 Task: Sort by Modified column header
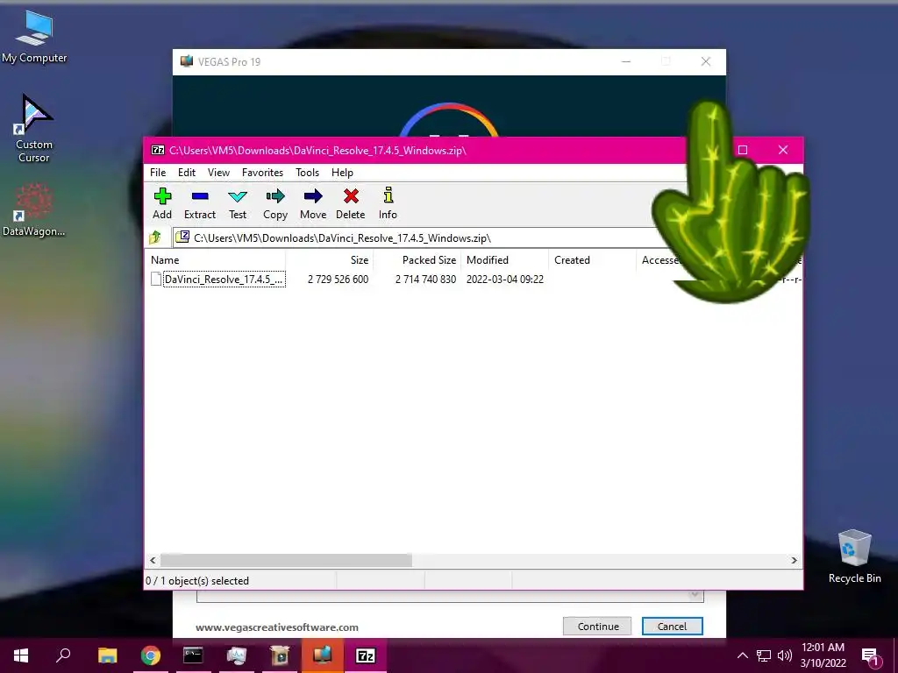504,259
